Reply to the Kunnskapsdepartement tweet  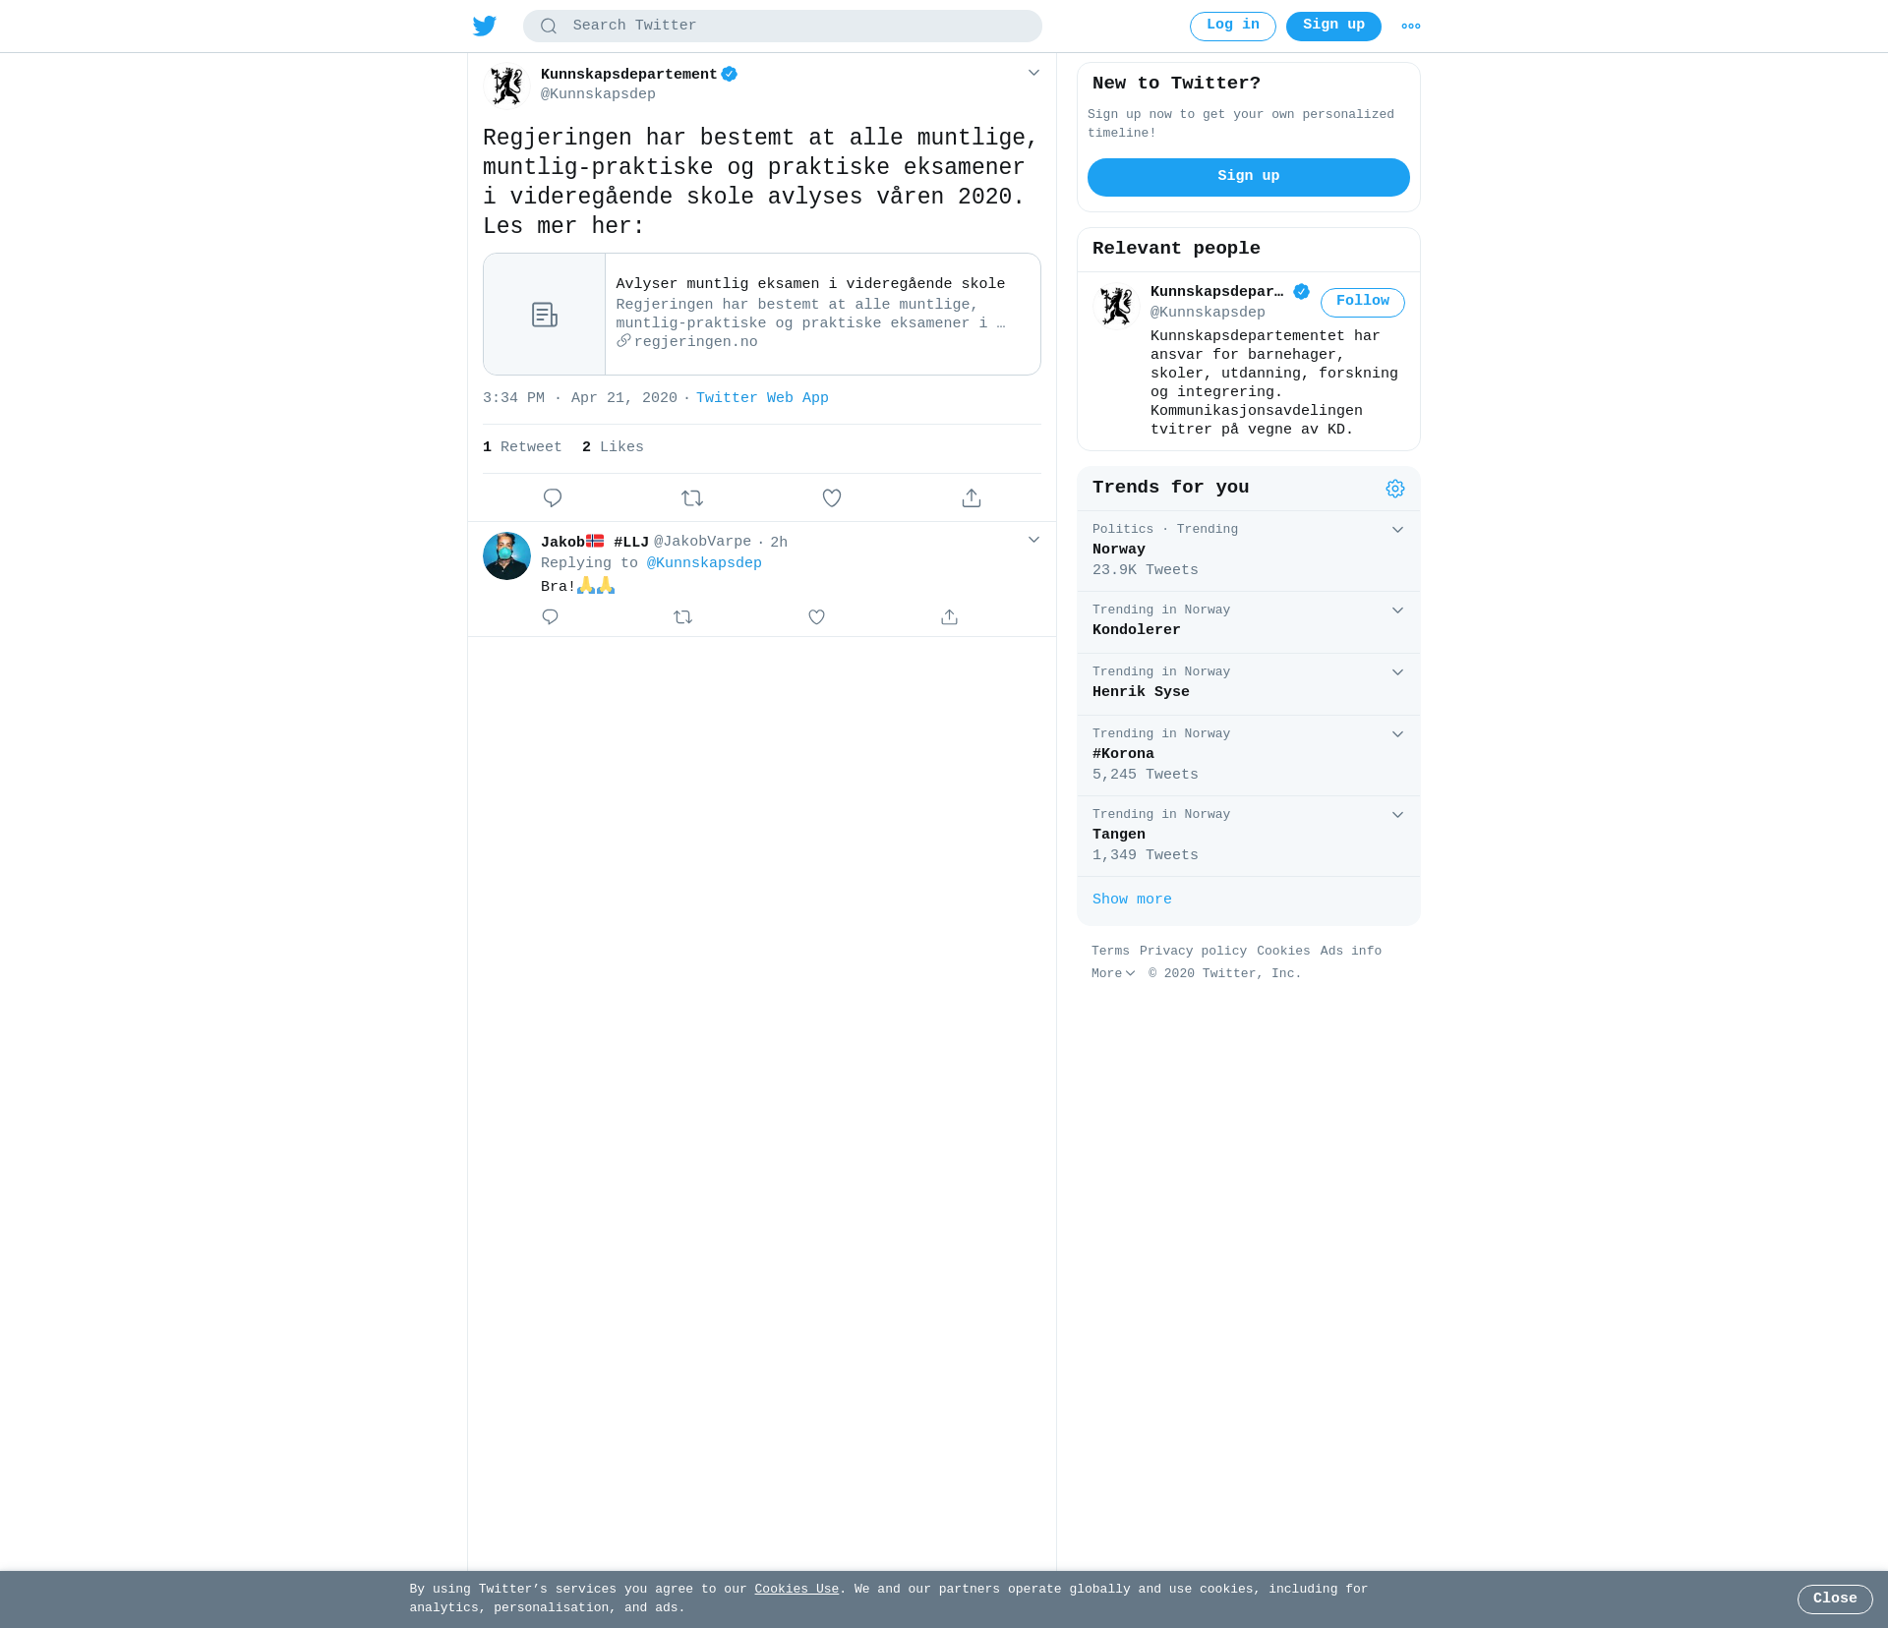click(x=553, y=498)
